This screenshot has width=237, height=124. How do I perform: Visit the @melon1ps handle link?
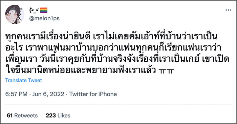tap(44, 18)
